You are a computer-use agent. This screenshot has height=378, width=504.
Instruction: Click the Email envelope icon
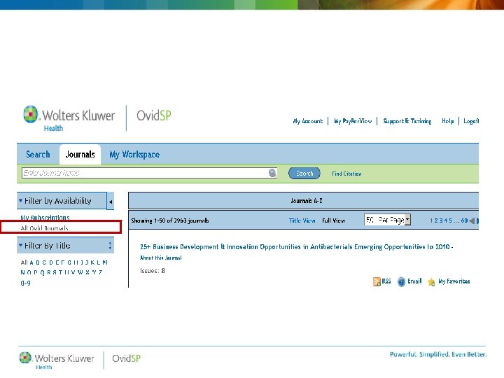[401, 281]
